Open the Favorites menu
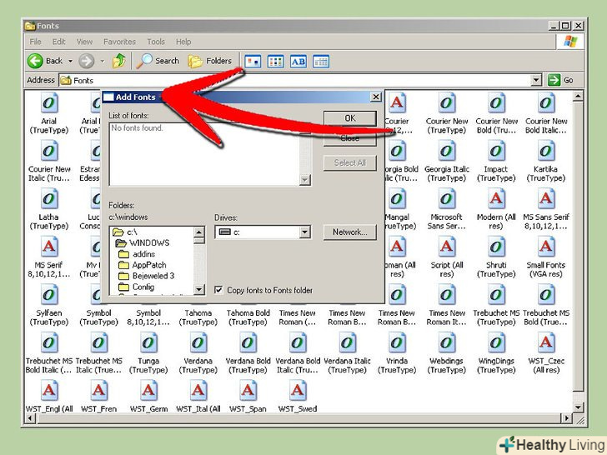 point(119,42)
